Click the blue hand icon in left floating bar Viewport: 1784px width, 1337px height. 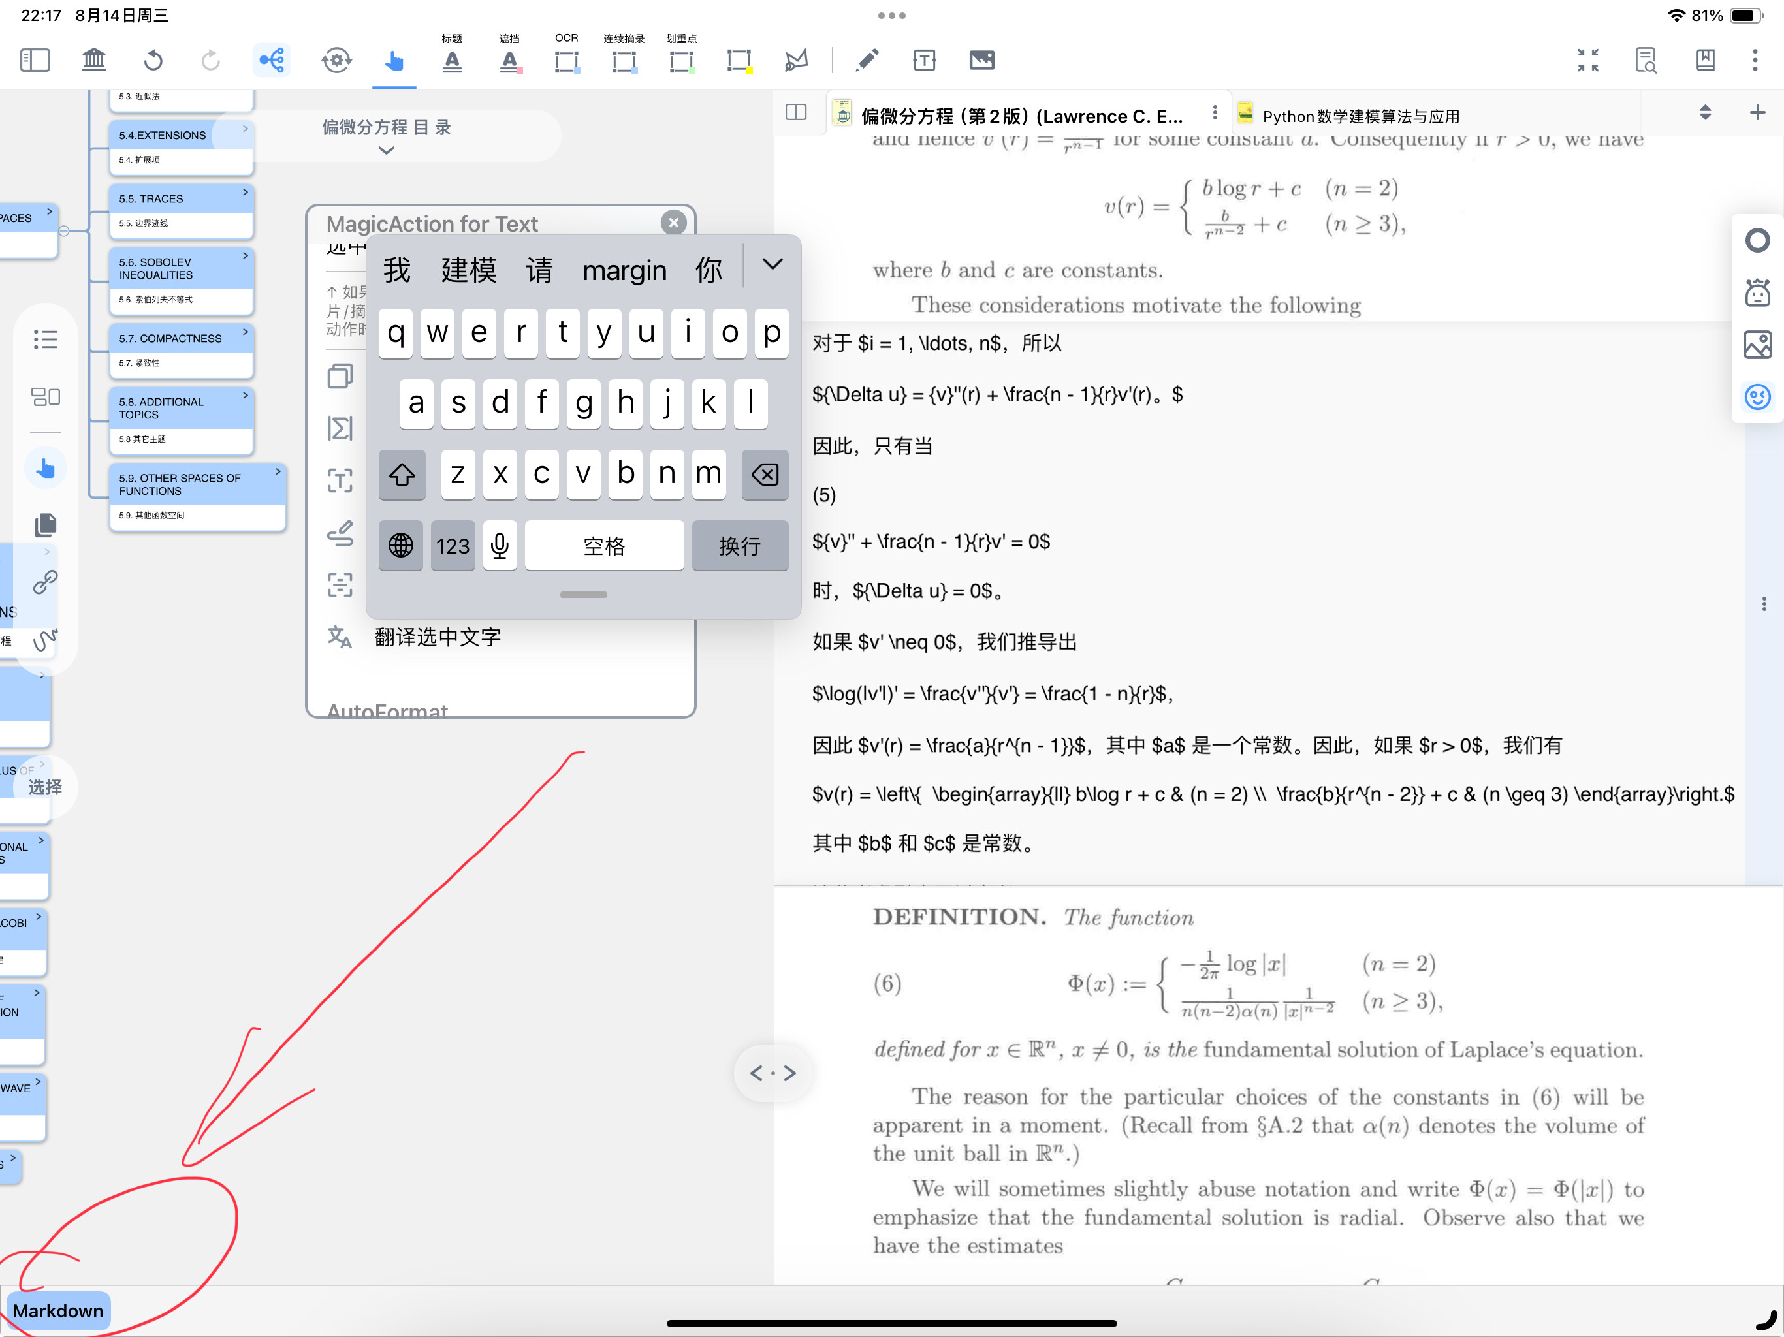(46, 469)
